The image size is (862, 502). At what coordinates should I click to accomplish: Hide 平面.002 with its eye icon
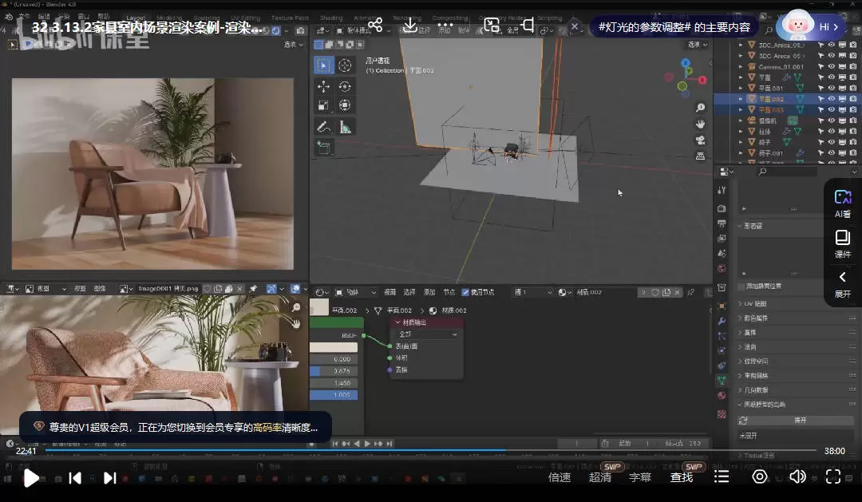point(831,99)
